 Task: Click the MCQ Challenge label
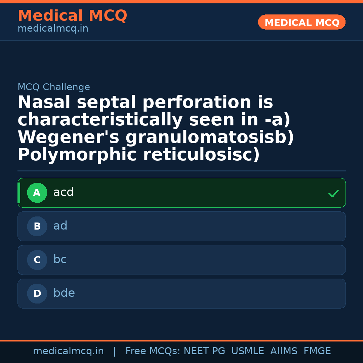[54, 87]
